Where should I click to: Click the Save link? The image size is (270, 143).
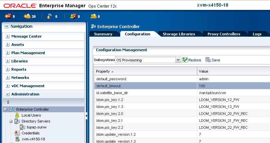[x=216, y=60]
